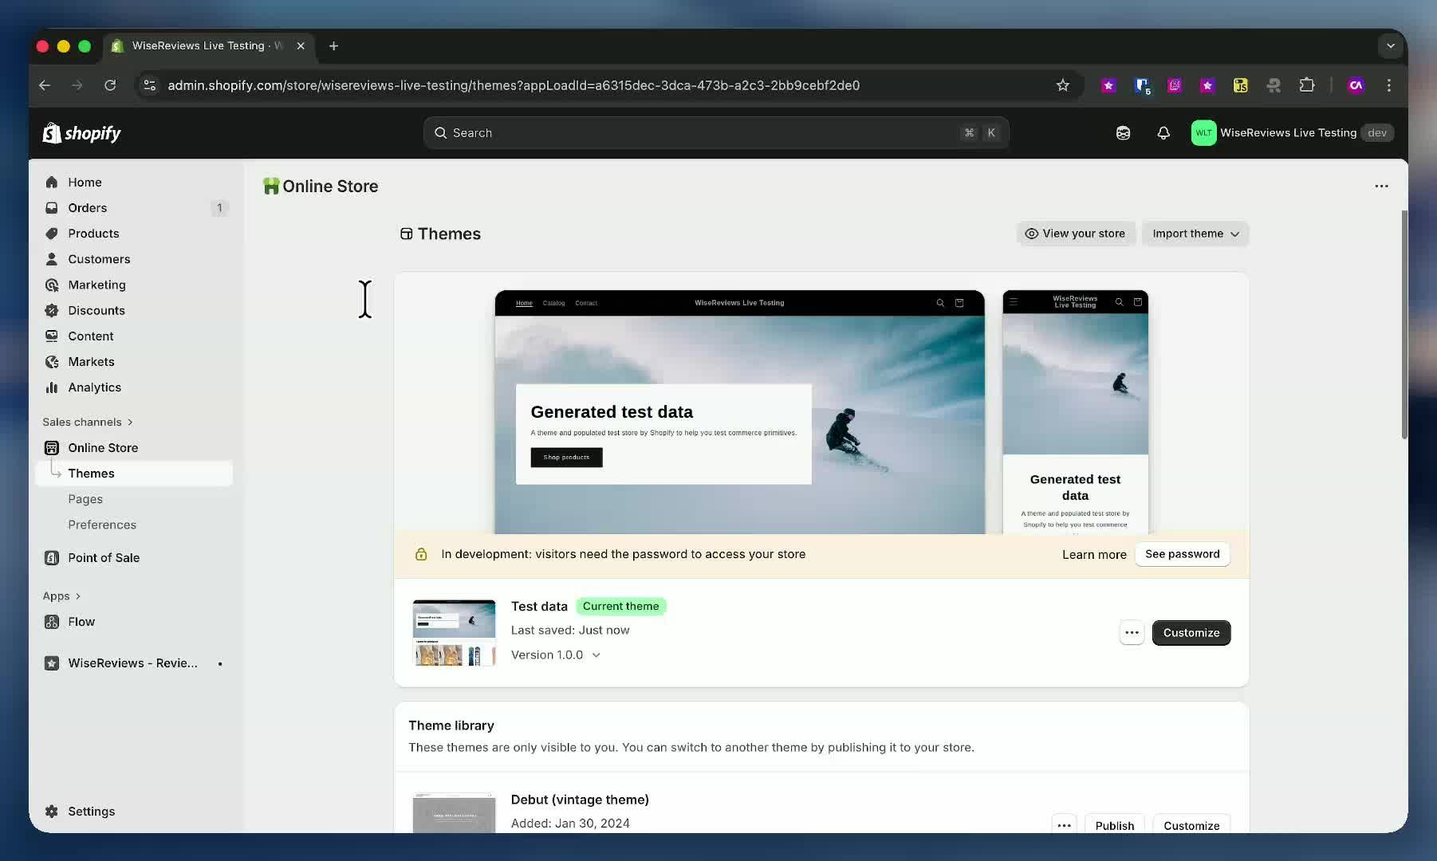The image size is (1437, 861).
Task: Click the Analytics bar chart icon
Action: point(52,387)
